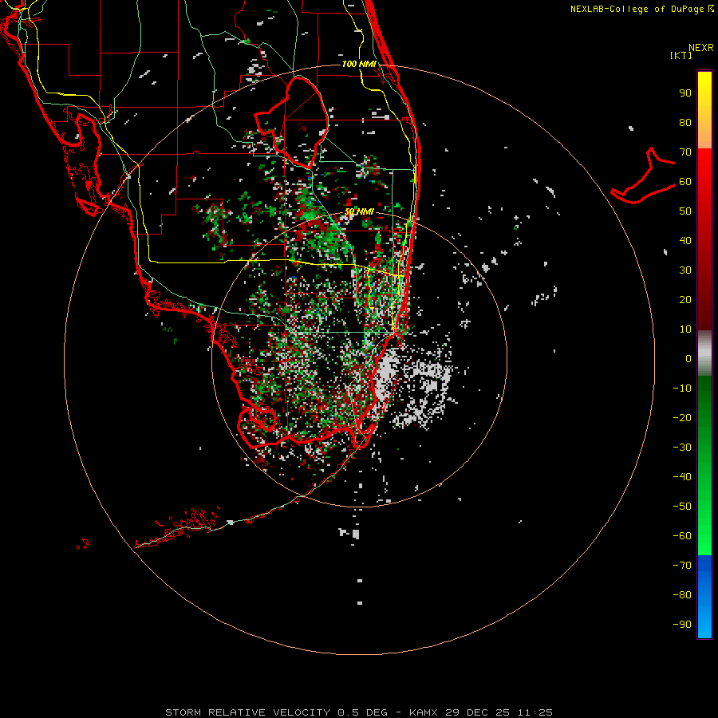Click the 10 value on velocity scale

click(x=685, y=329)
